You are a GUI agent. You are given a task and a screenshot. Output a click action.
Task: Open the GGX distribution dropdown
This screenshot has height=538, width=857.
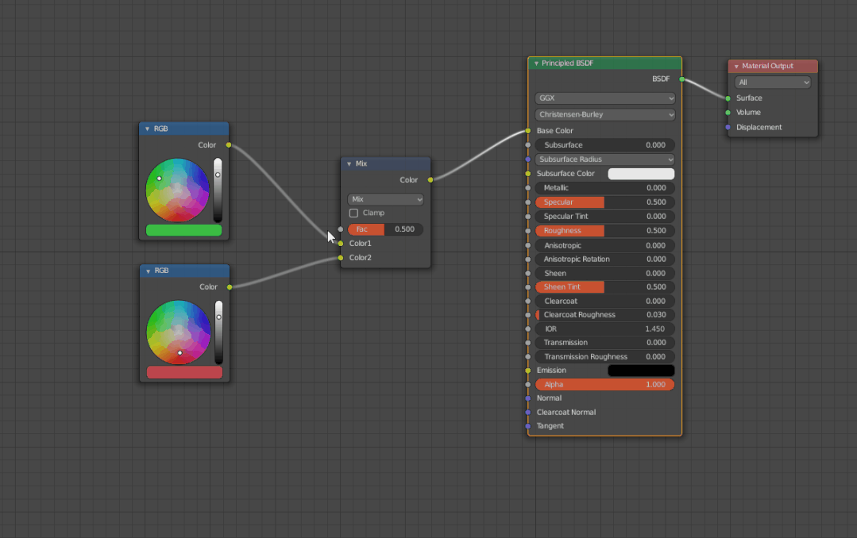click(x=604, y=98)
